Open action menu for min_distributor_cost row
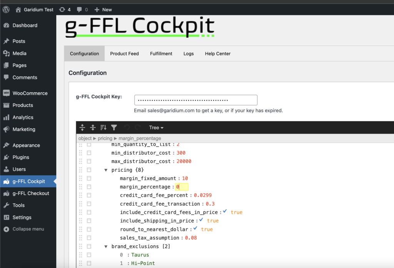This screenshot has width=394, height=268. pos(89,153)
